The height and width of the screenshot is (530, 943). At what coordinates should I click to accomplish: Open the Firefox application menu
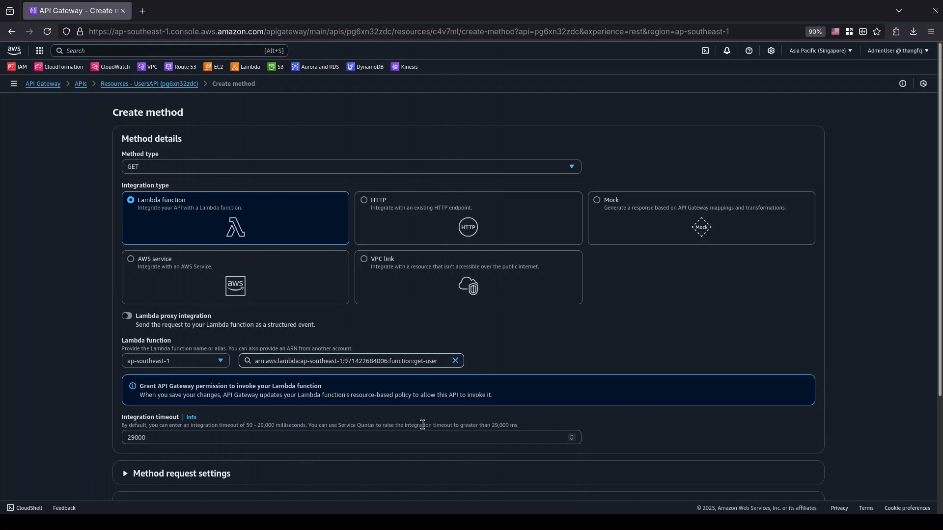coord(931,31)
